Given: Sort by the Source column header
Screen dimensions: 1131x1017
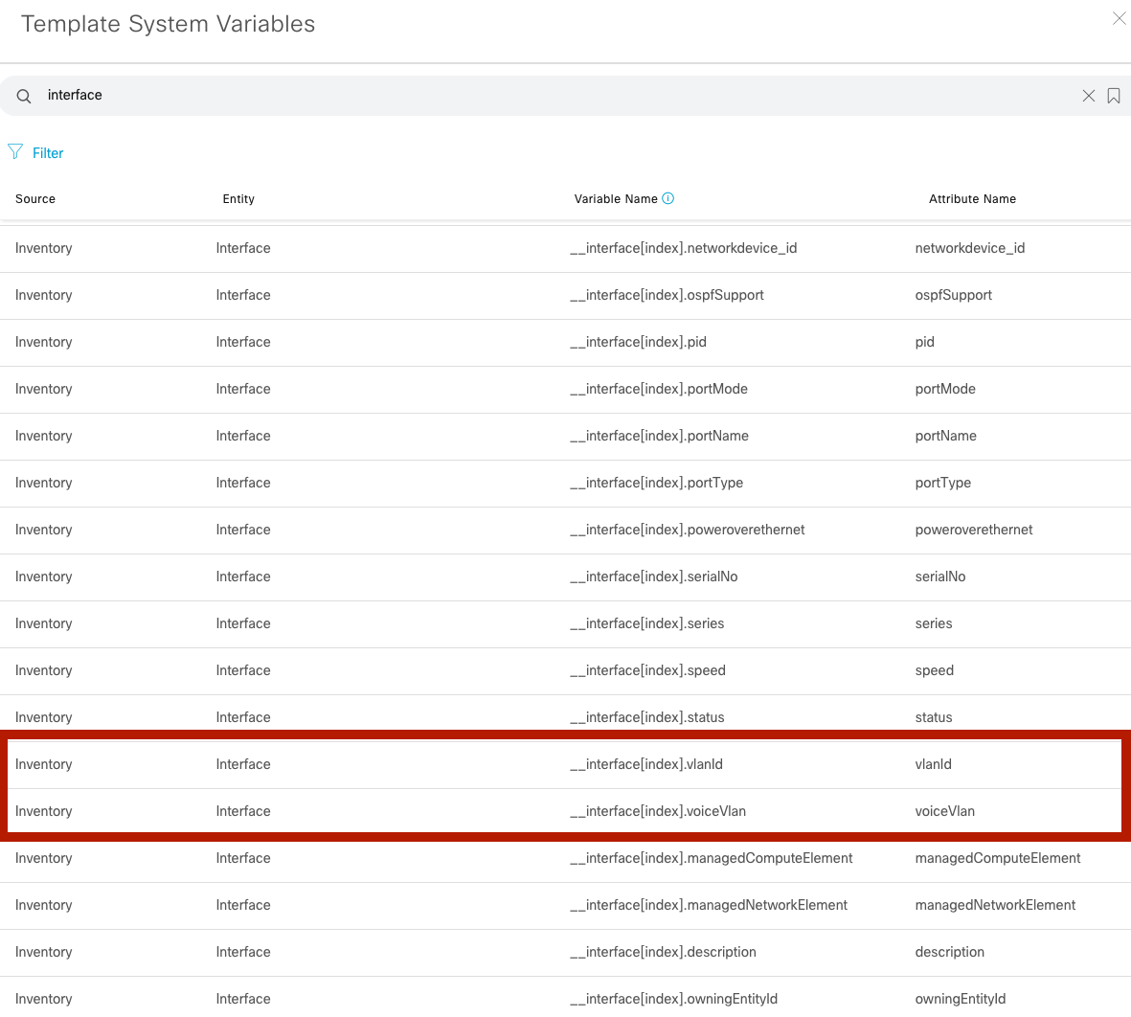Looking at the screenshot, I should point(35,199).
